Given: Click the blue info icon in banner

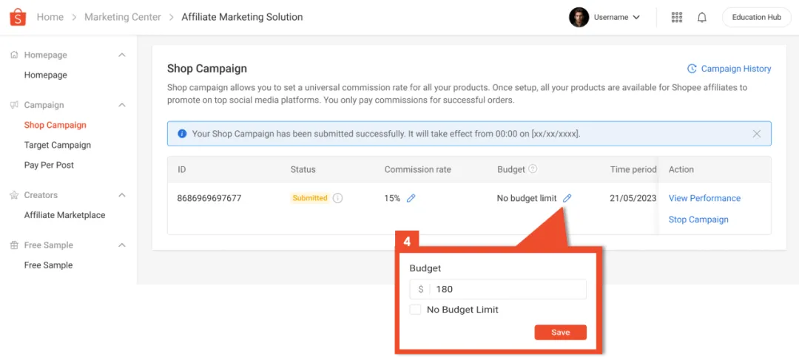Looking at the screenshot, I should tap(182, 134).
